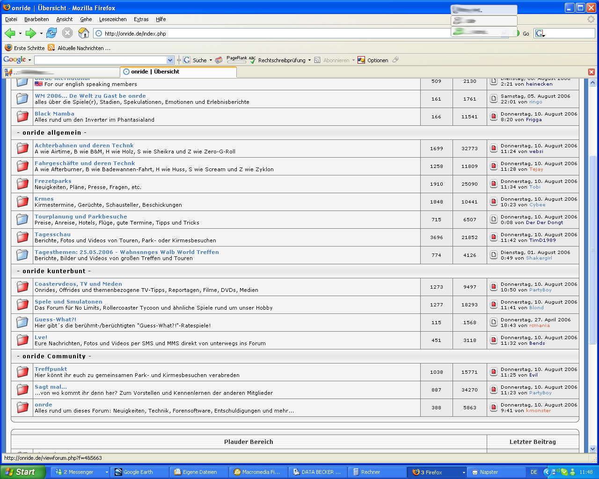Click the Rechtschreibprüfung spell check icon
The image size is (599, 479).
[253, 60]
